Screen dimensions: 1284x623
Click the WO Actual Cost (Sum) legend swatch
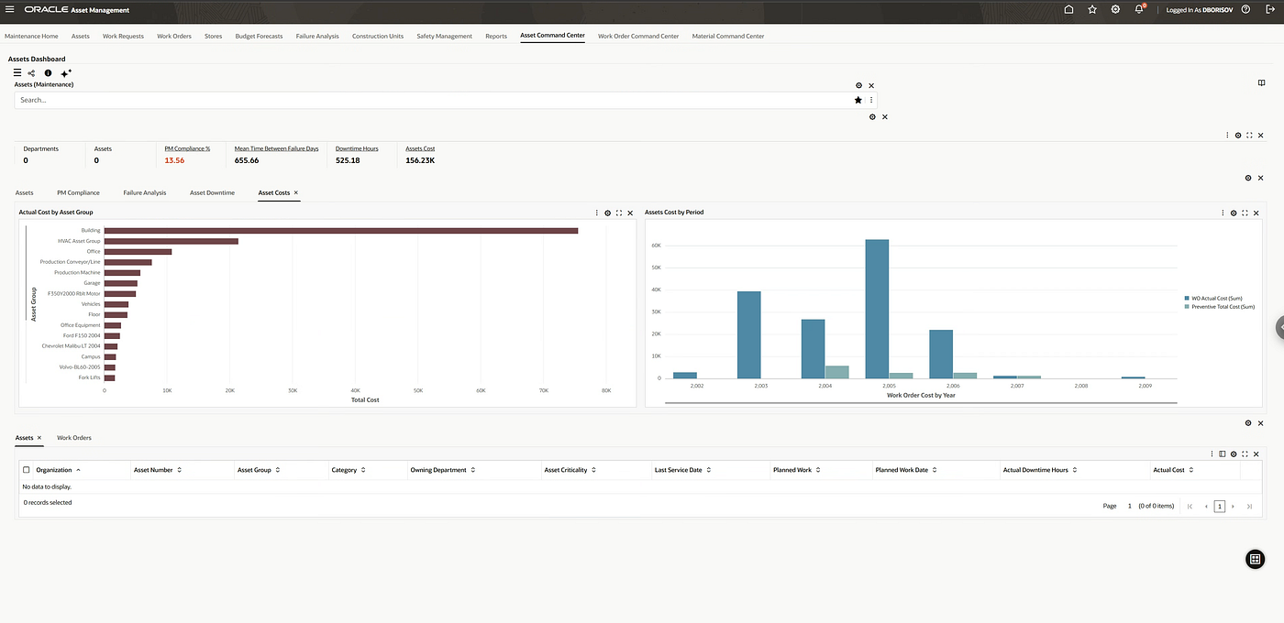(x=1187, y=299)
